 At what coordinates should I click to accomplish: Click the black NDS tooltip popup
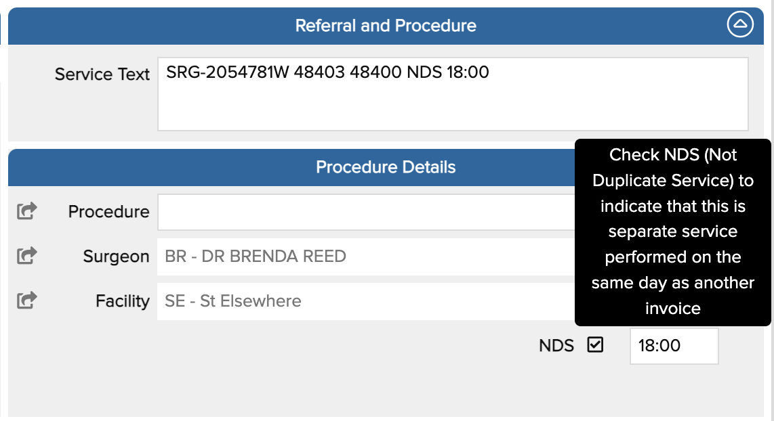(673, 232)
